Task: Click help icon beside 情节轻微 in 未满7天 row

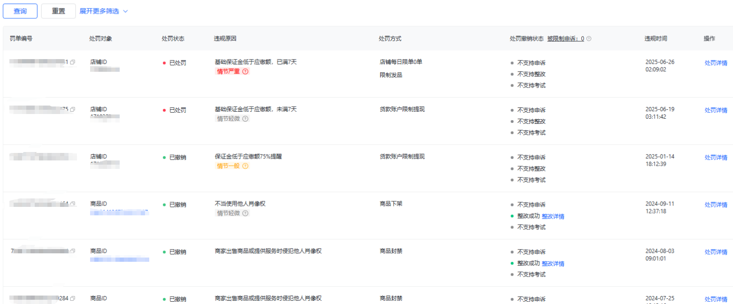Action: click(x=245, y=119)
